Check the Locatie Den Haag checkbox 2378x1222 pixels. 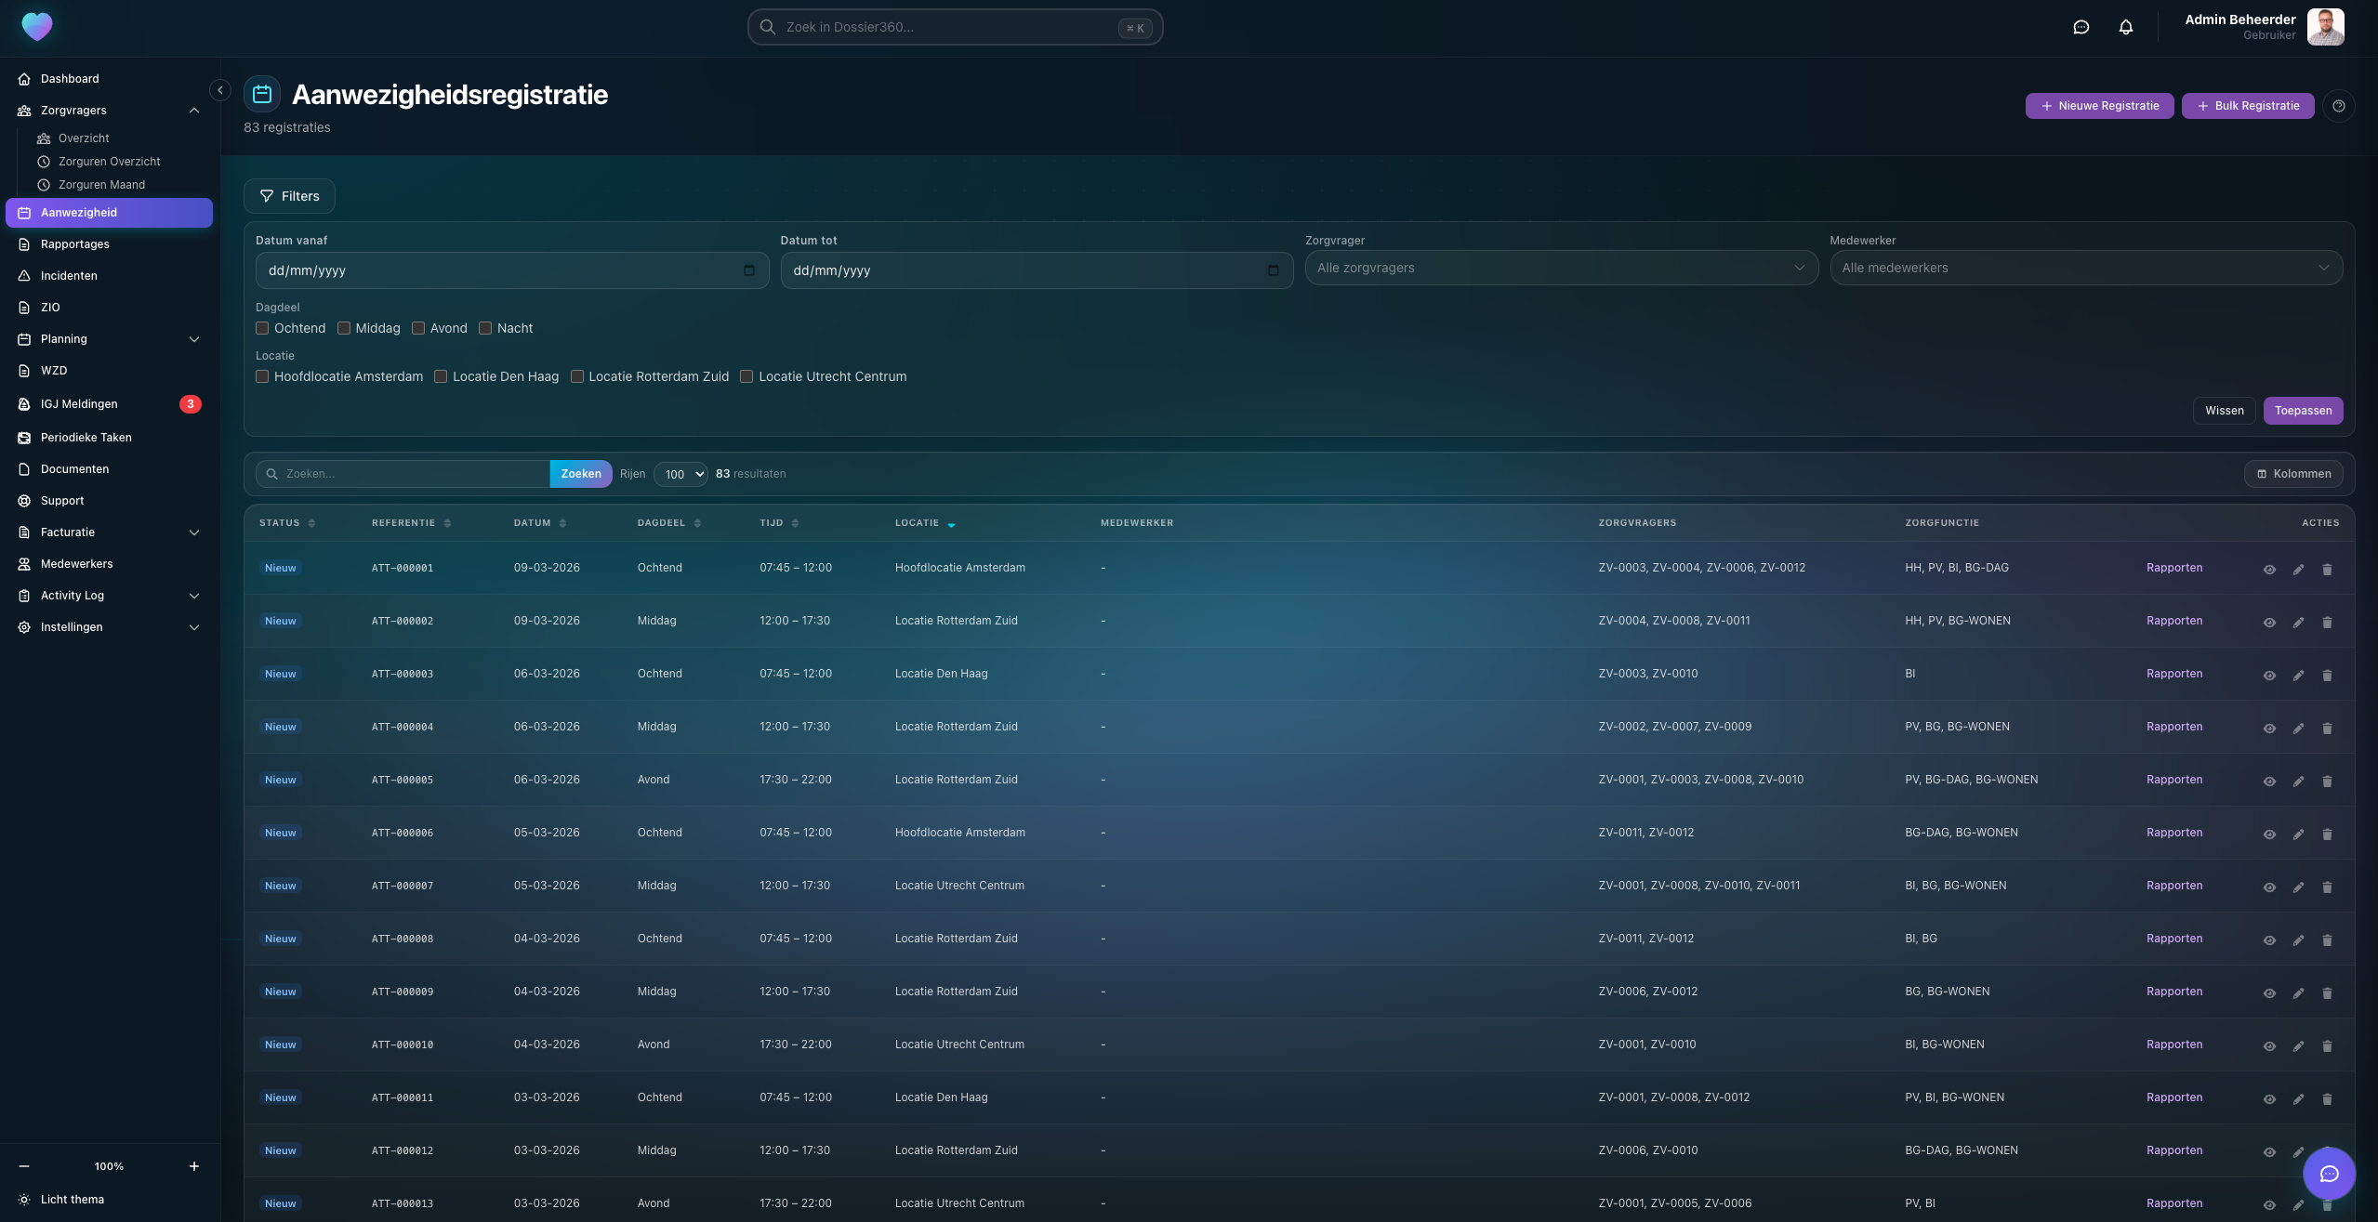(441, 376)
